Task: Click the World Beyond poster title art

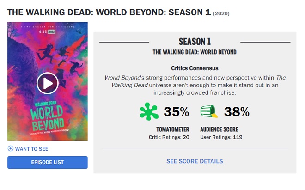Action: [x=47, y=118]
